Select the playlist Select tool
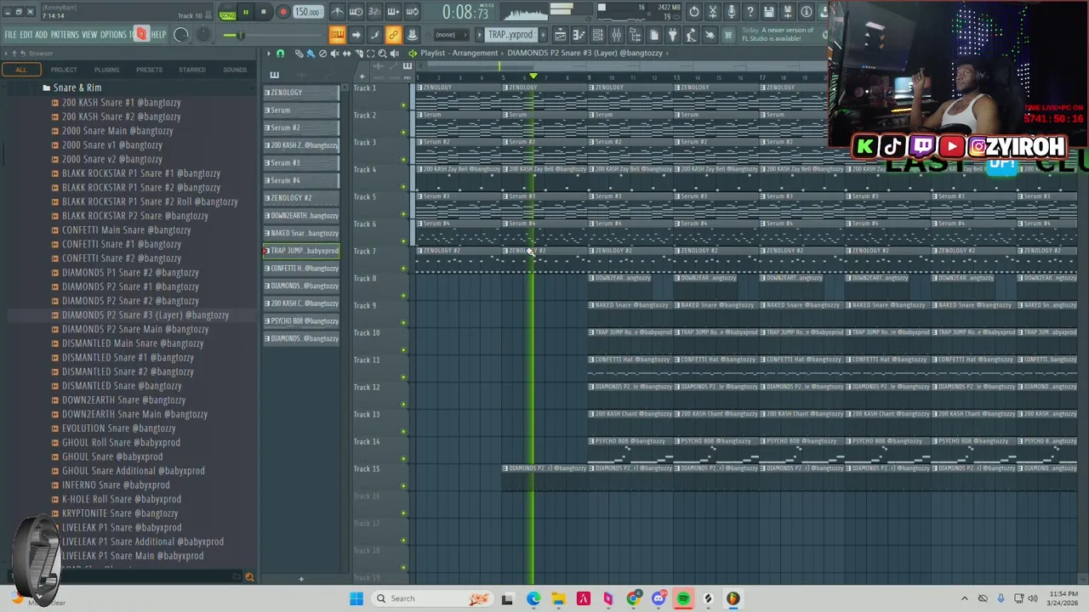The width and height of the screenshot is (1089, 612). pos(370,54)
